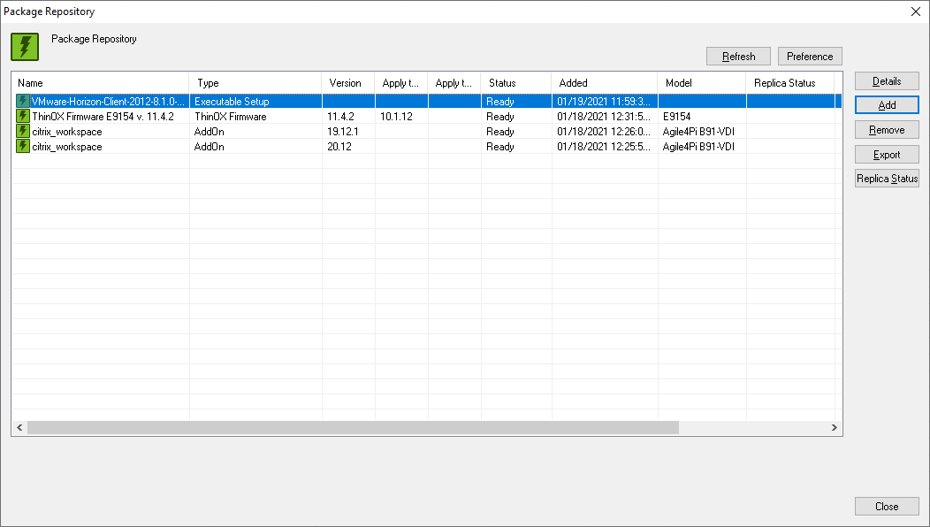
Task: Show Replica Status via side button
Action: [x=887, y=179]
